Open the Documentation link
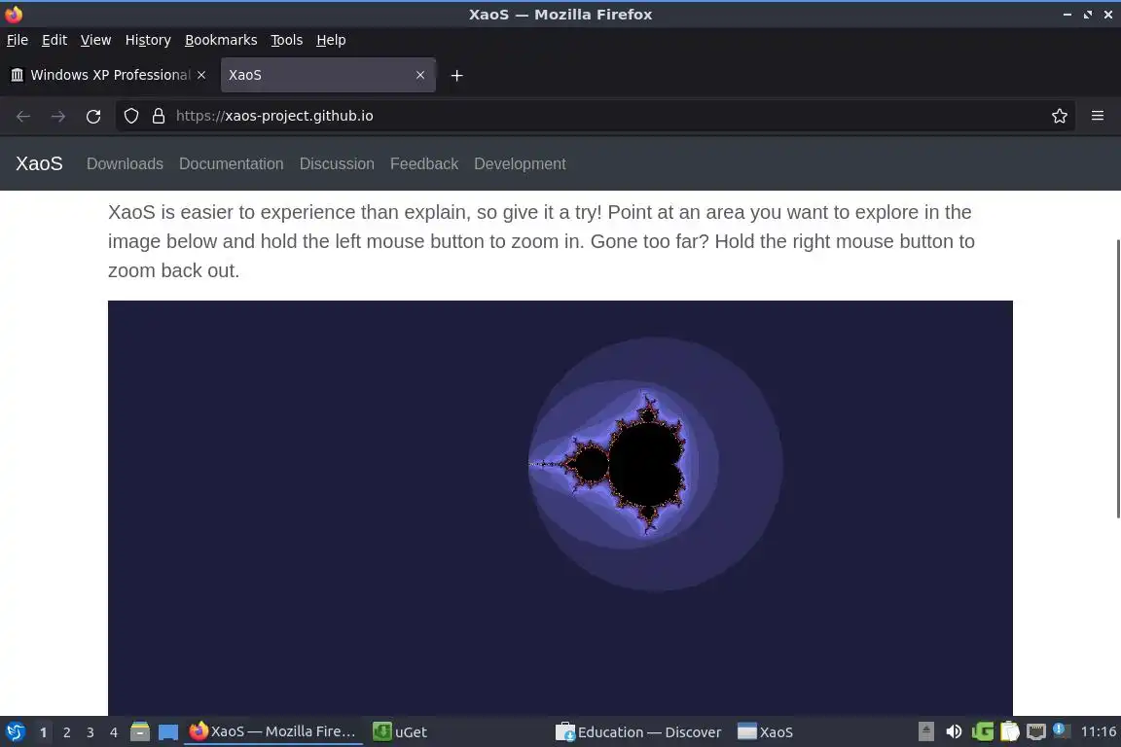This screenshot has width=1121, height=747. (x=231, y=163)
